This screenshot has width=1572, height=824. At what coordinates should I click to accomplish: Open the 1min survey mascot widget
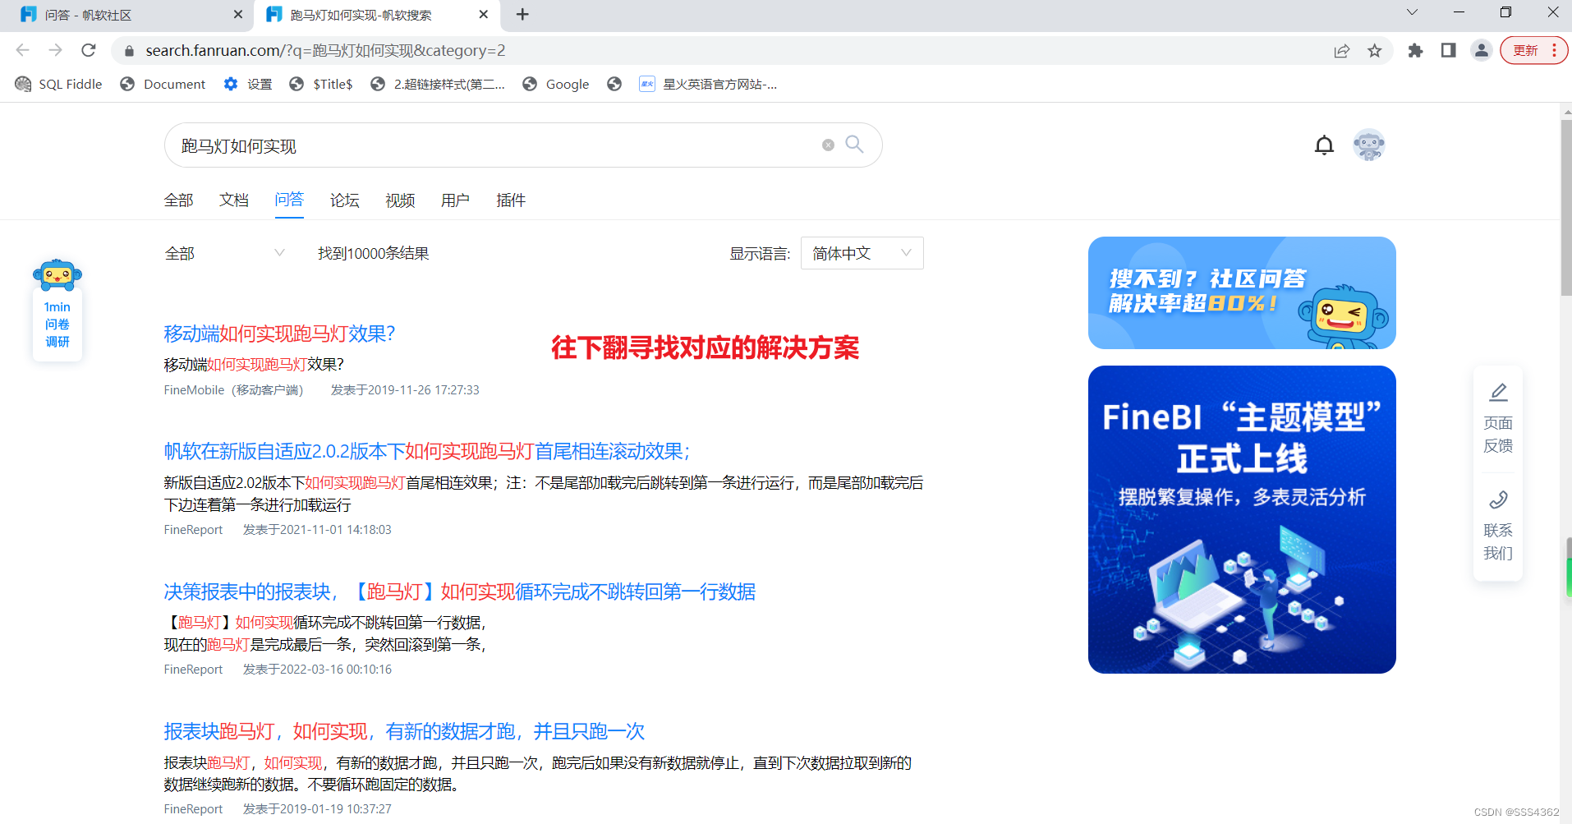[57, 310]
